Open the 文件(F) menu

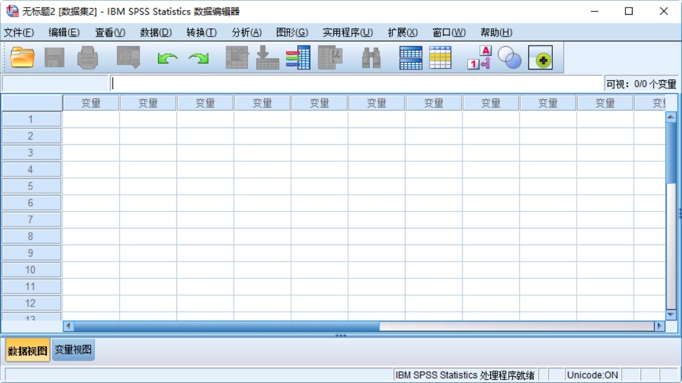pyautogui.click(x=19, y=33)
